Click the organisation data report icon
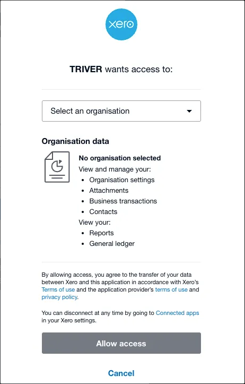Image resolution: width=245 pixels, height=384 pixels. 57,167
